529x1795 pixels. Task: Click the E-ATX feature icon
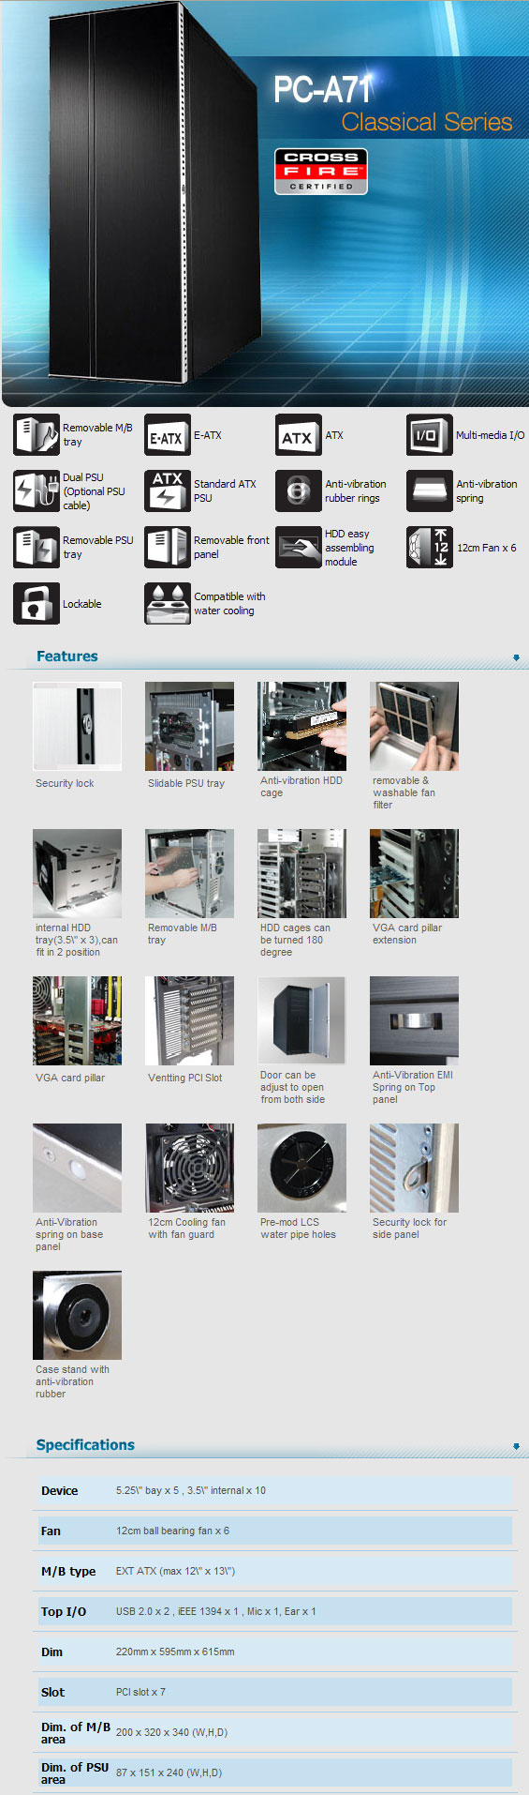168,435
